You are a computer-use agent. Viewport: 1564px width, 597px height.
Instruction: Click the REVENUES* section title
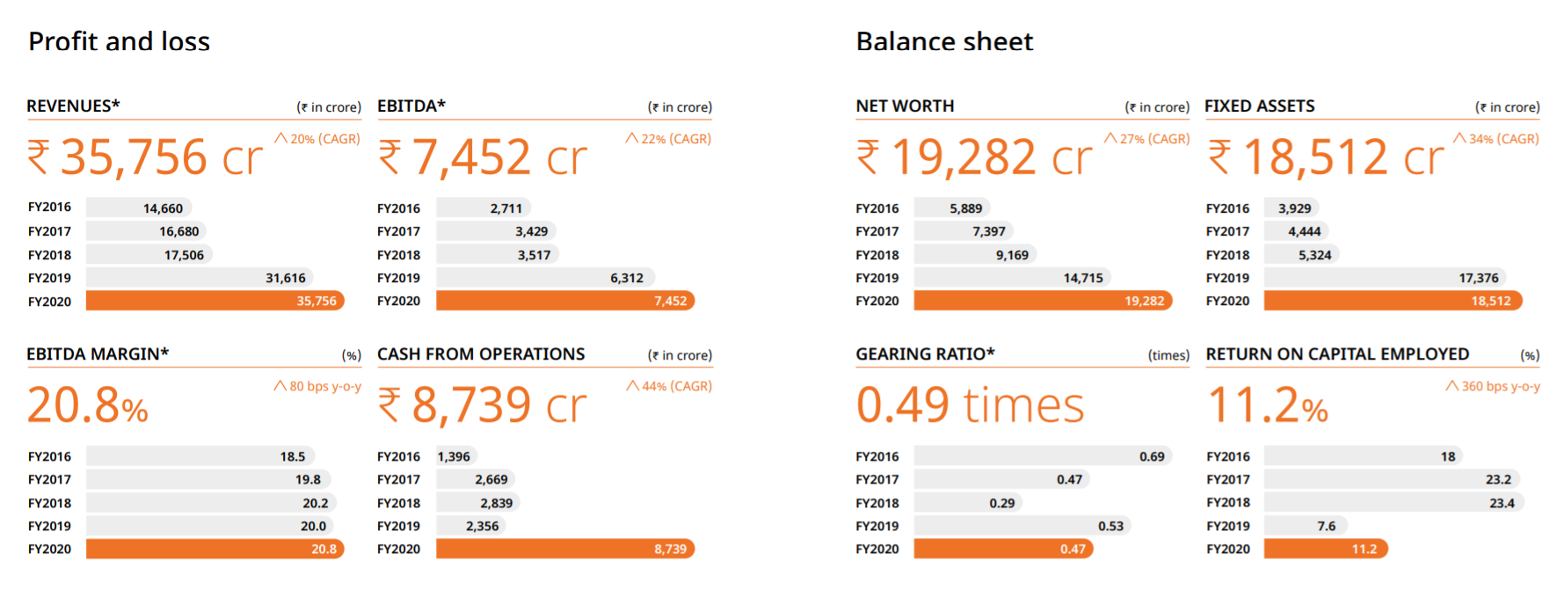click(73, 106)
